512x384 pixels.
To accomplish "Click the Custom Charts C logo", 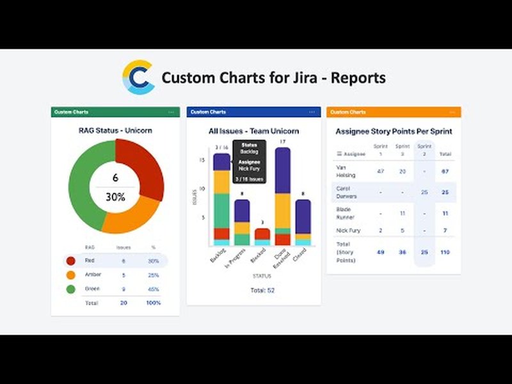I will point(138,77).
